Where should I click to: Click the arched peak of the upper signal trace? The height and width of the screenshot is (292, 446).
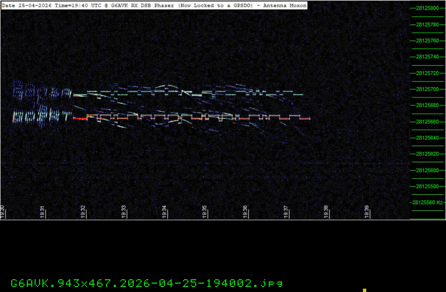(164, 87)
